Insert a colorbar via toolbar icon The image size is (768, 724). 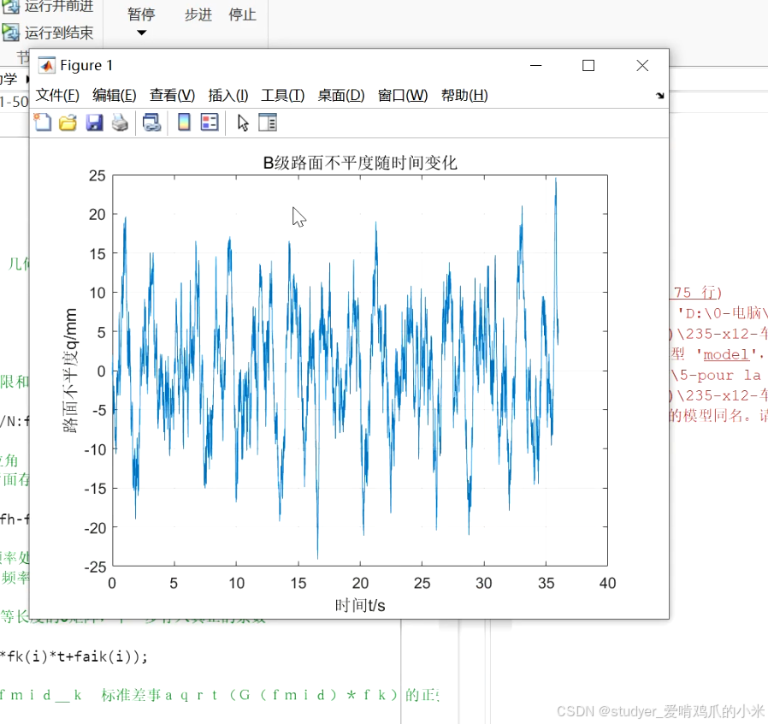click(184, 122)
